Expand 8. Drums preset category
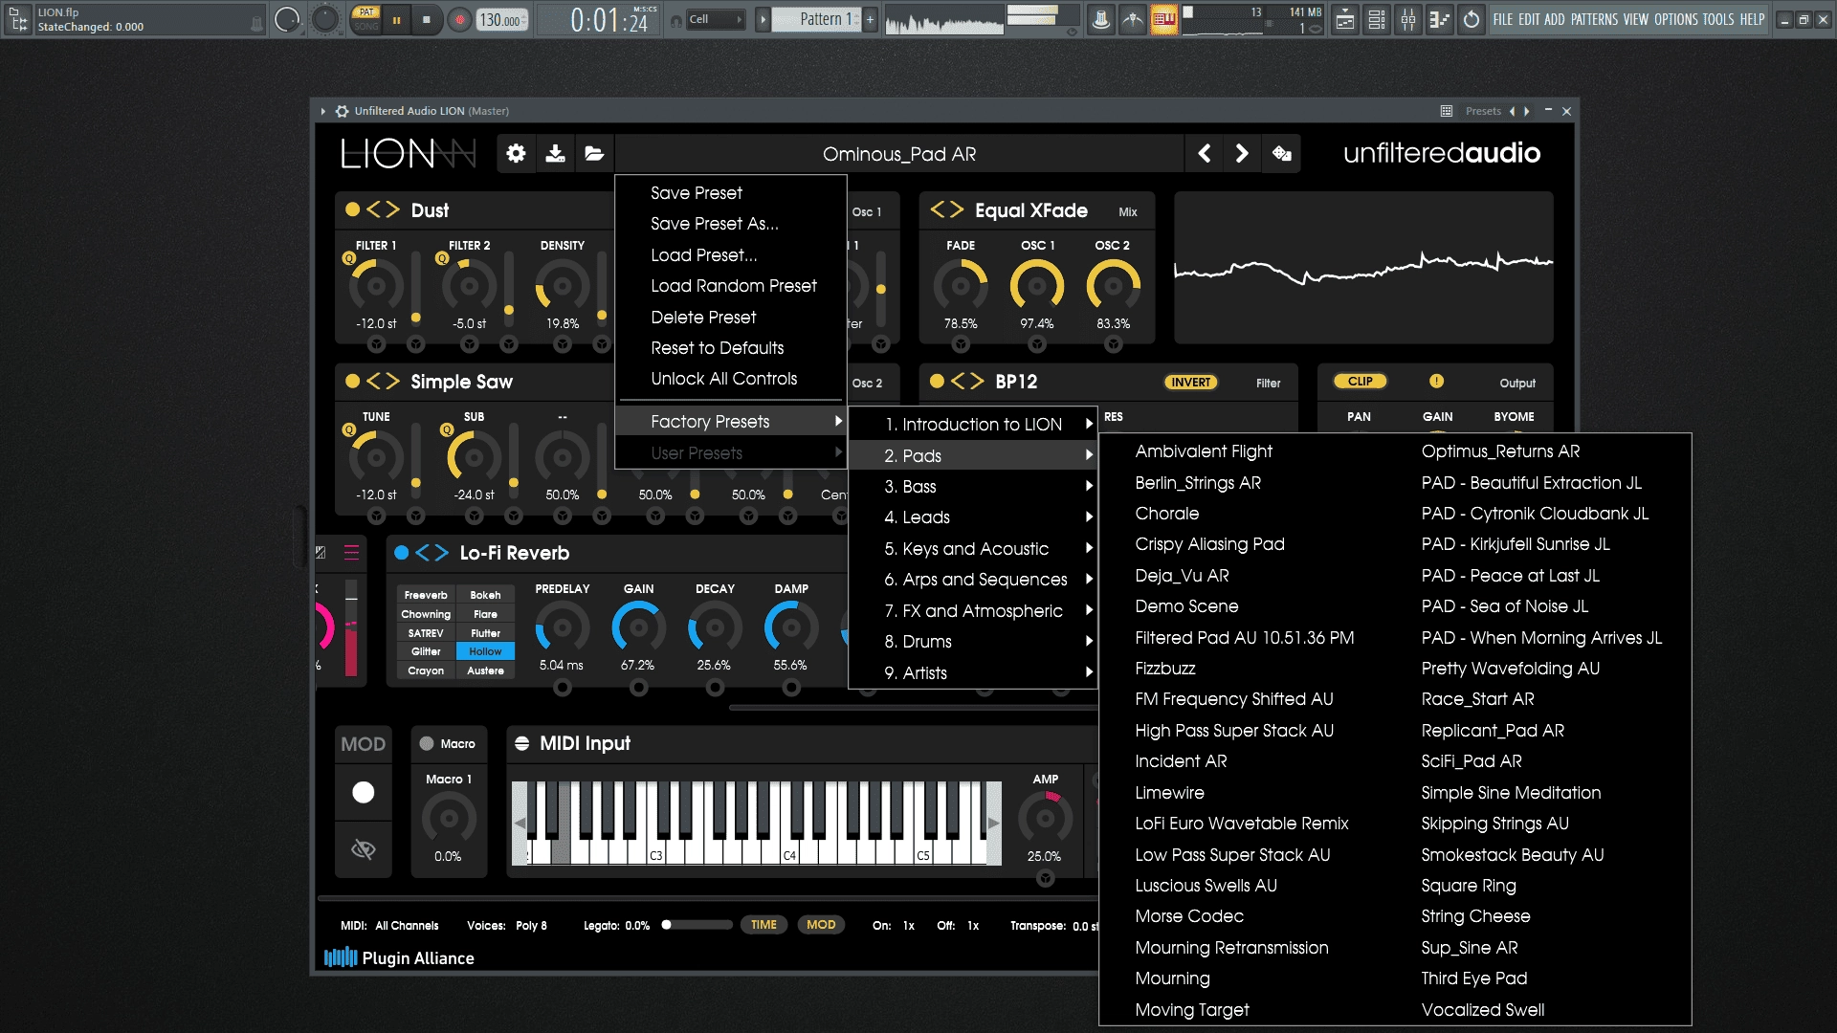Viewport: 1837px width, 1033px height. pos(973,642)
